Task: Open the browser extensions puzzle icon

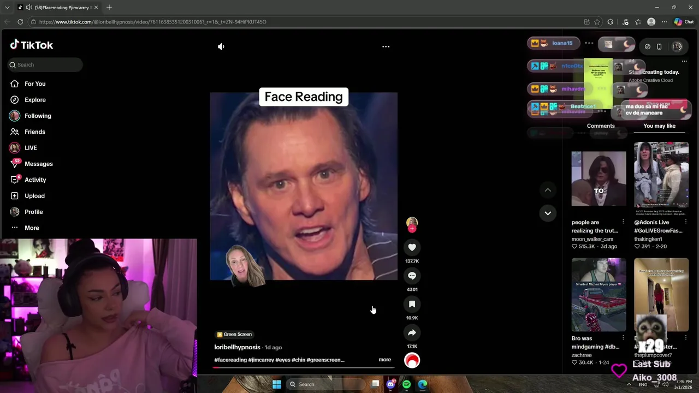Action: 611,22
